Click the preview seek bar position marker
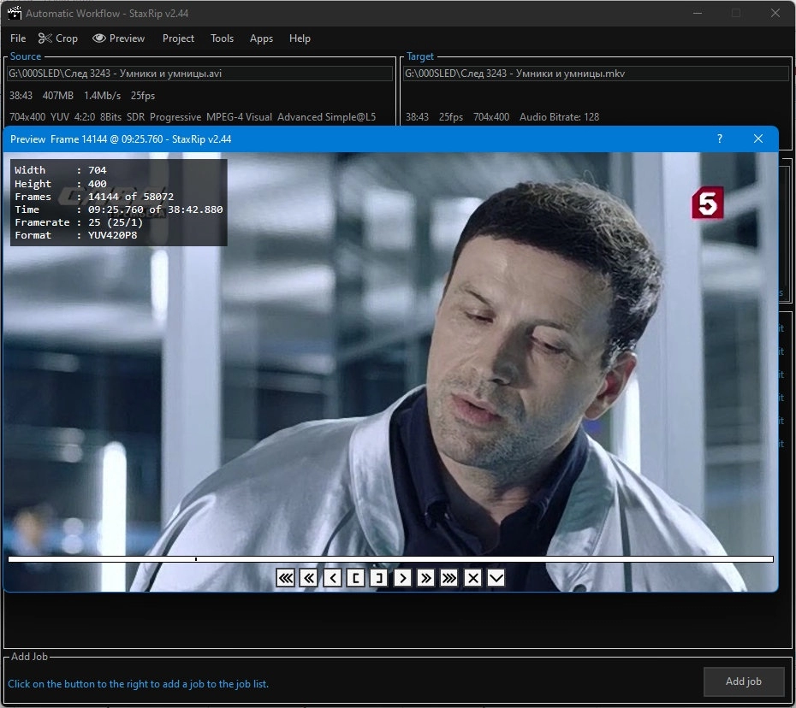Screen dimensions: 796x708 [x=195, y=558]
